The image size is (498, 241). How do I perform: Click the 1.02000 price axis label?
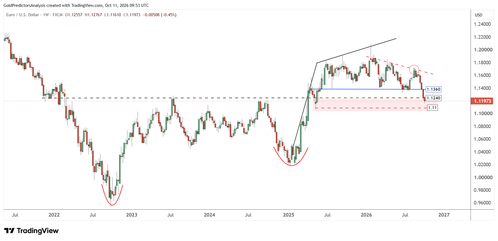482,165
